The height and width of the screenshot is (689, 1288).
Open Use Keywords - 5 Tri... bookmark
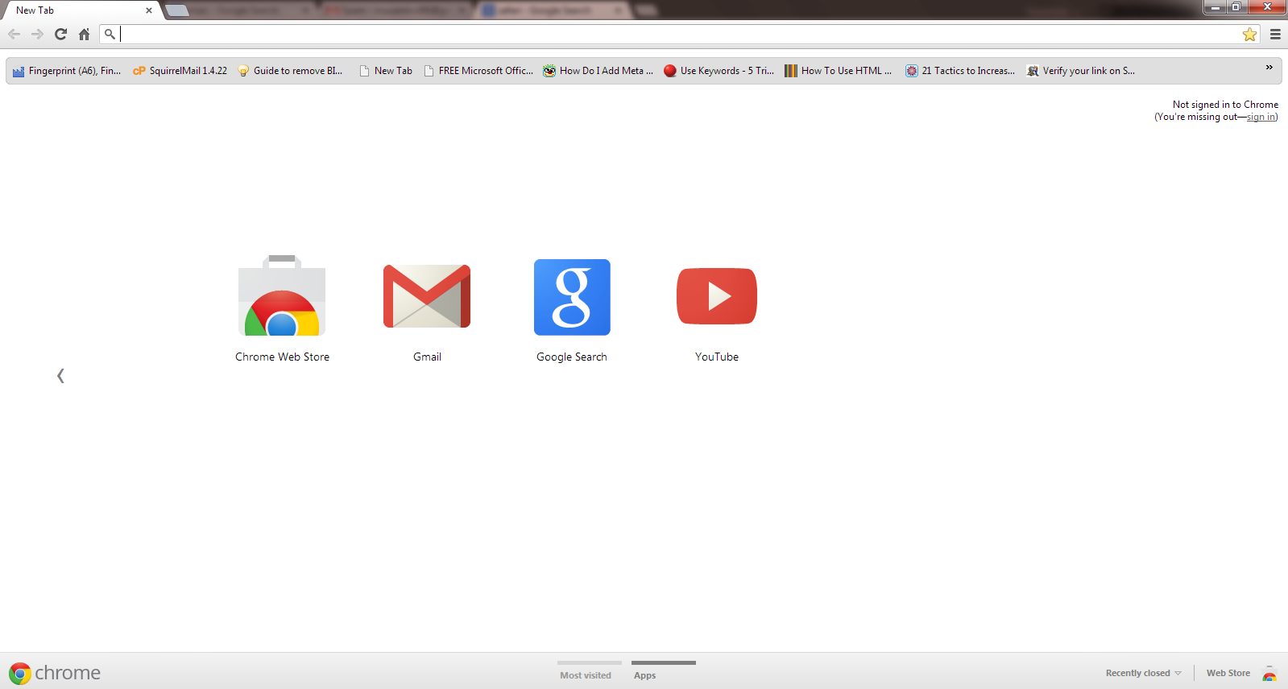[719, 71]
